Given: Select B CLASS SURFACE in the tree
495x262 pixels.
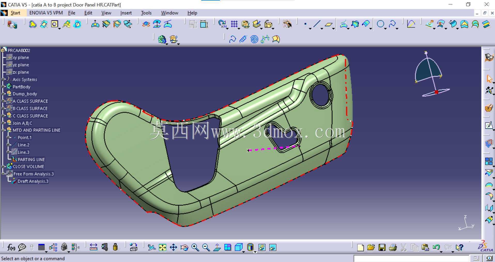Looking at the screenshot, I should click(30, 109).
